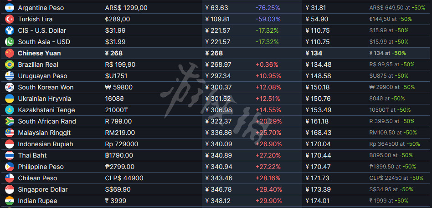Click the Uruguayan Peso currency name
This screenshot has height=208, width=432.
click(x=42, y=76)
